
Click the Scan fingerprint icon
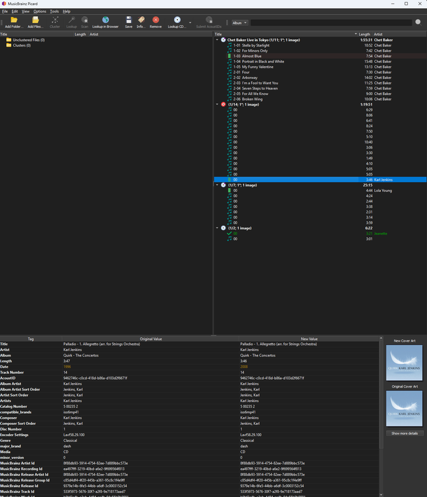coord(85,20)
